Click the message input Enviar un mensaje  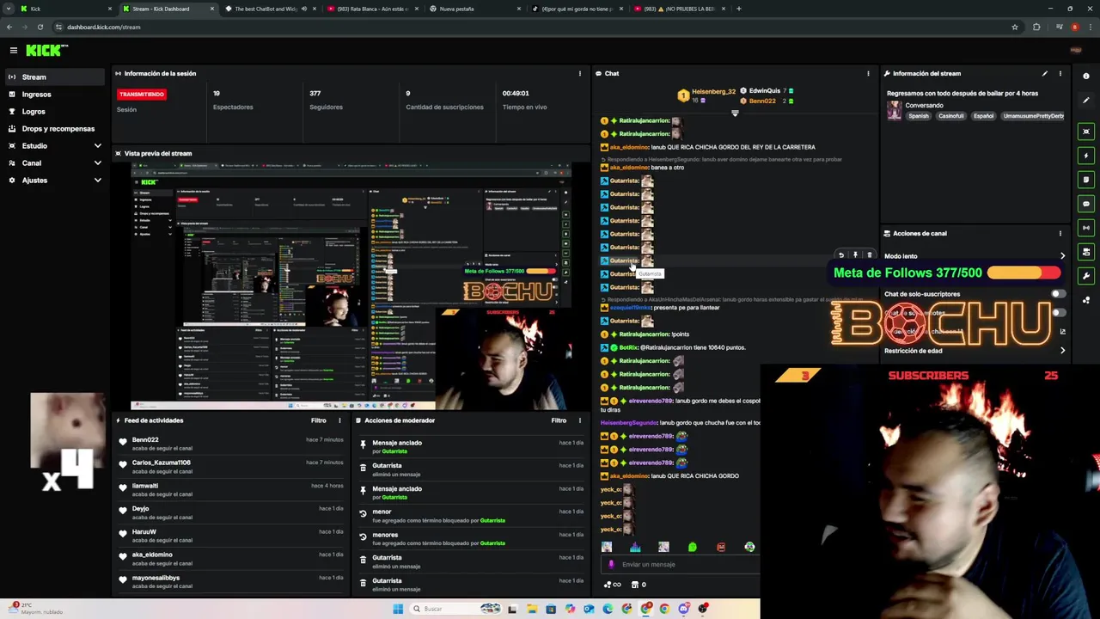pos(679,565)
